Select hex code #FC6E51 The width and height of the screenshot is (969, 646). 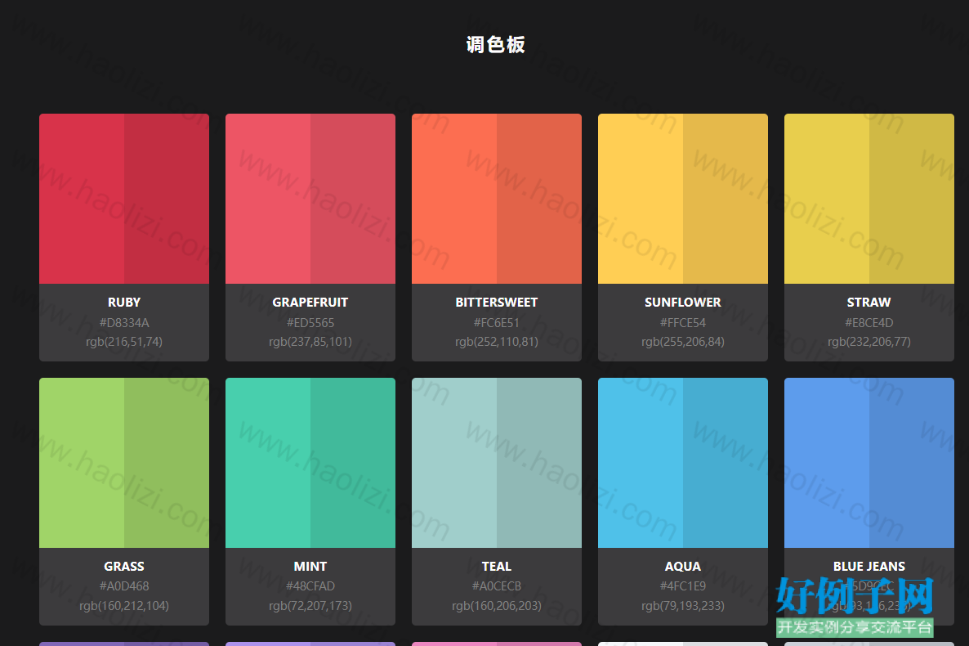(497, 322)
